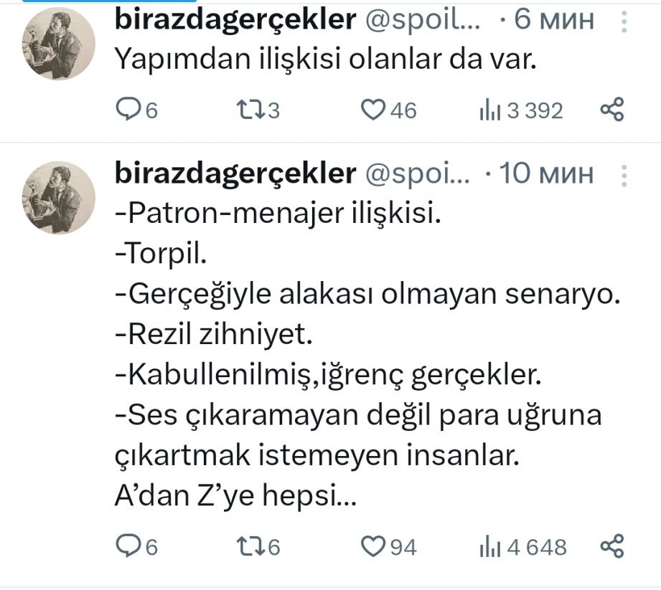Open birazdagerçekler name on the second tweet
This screenshot has height=590, width=661.
point(235,173)
